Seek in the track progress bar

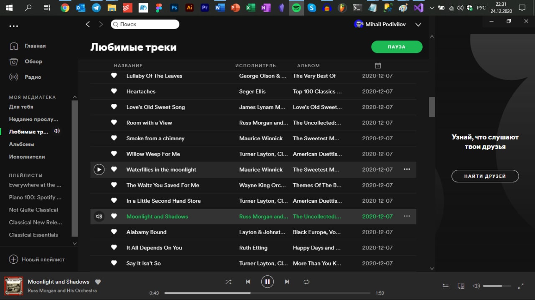[267, 293]
